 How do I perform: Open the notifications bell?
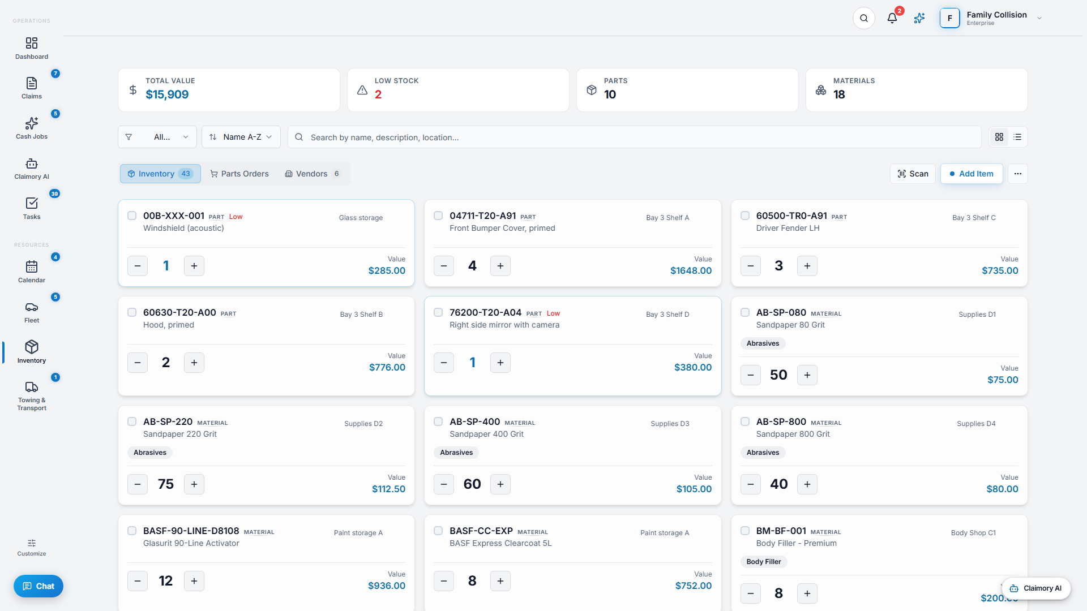[892, 18]
